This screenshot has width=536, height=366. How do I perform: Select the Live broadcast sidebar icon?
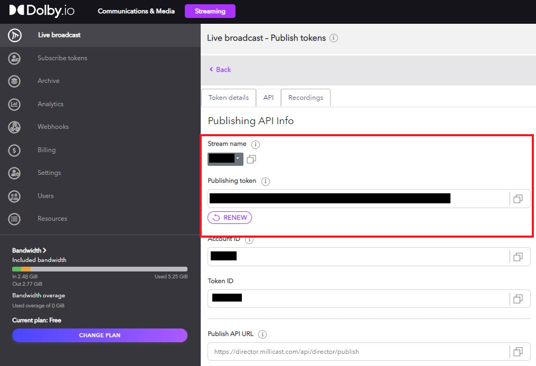(x=15, y=35)
